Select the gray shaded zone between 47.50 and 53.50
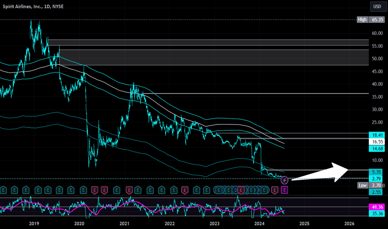 tap(214, 57)
